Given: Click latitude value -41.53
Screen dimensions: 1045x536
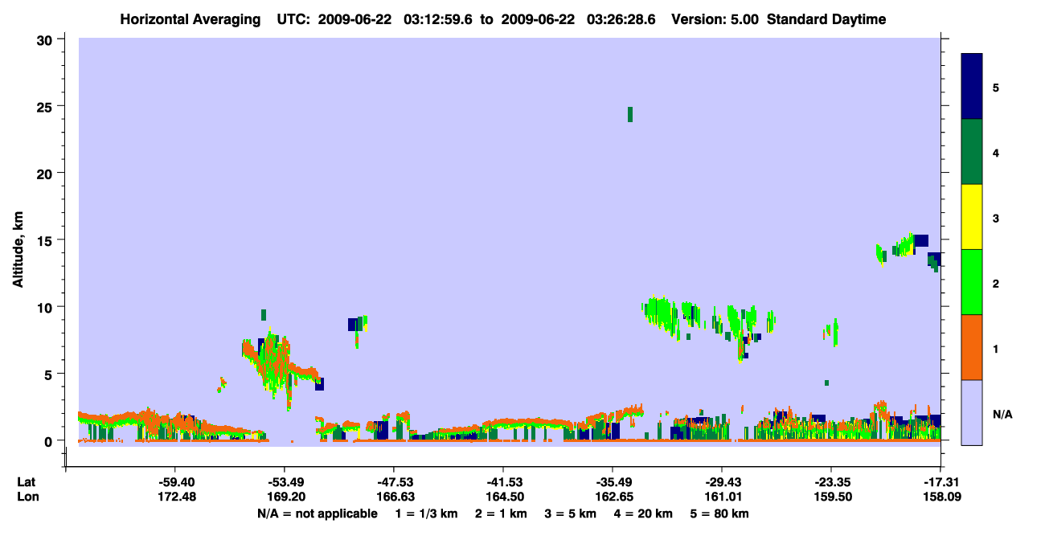Looking at the screenshot, I should tap(502, 482).
